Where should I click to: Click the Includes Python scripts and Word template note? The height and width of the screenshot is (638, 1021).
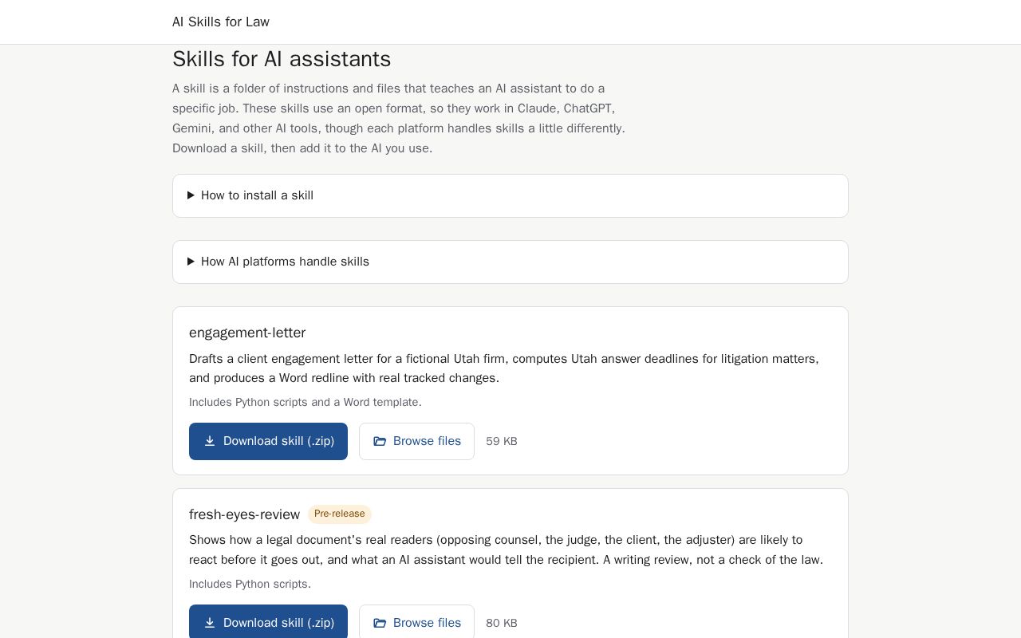pyautogui.click(x=306, y=402)
